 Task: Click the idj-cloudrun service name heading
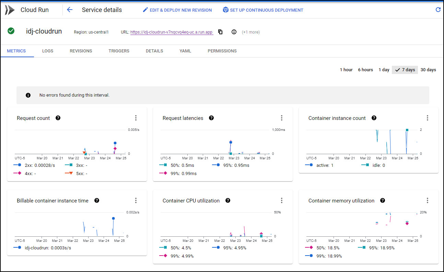point(44,31)
